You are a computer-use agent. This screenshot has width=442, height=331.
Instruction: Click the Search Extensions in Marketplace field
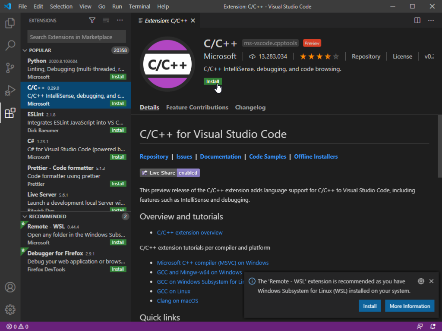(76, 37)
